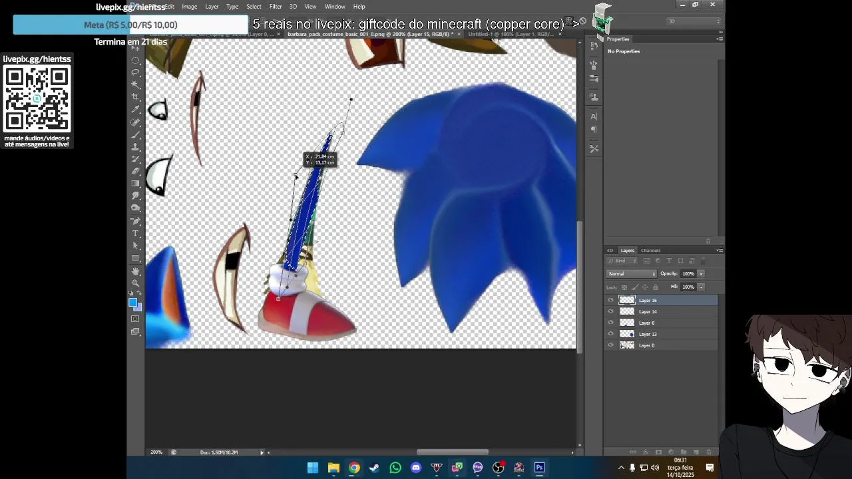The height and width of the screenshot is (479, 852).
Task: Select the Dodge tool
Action: (136, 208)
